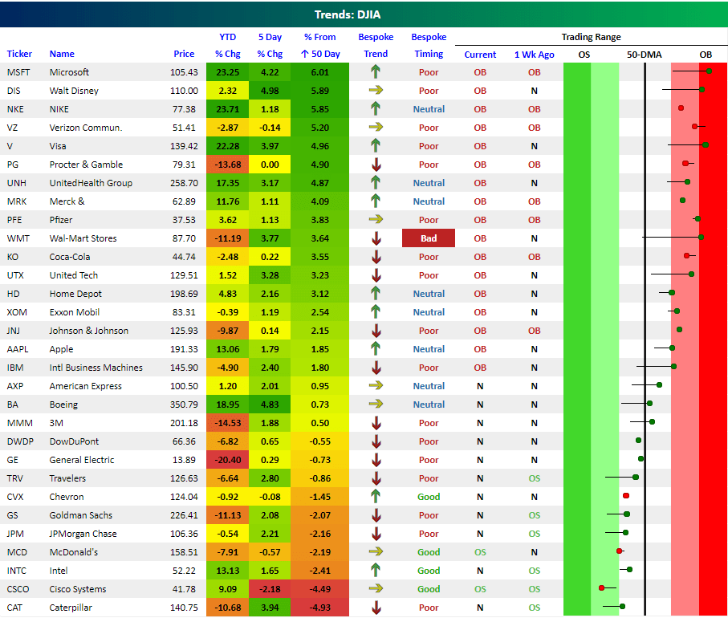728x622 pixels.
Task: Click the 'YTD % Chg' column header
Action: [228, 46]
